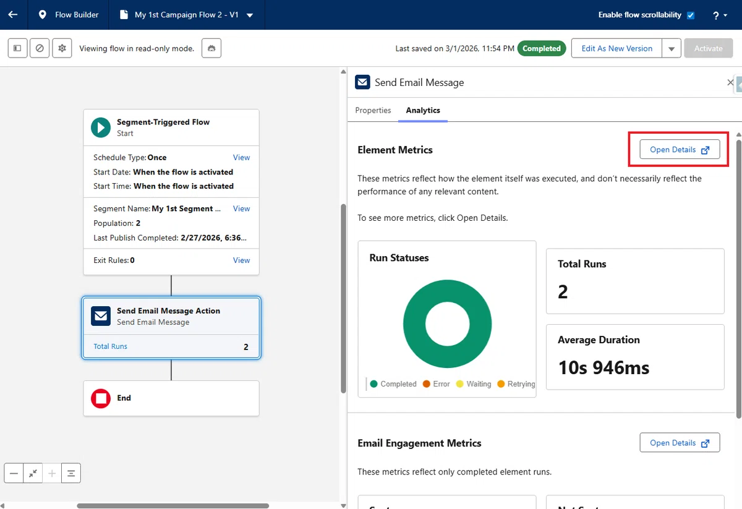
Task: Click the Run Statuses heading
Action: 399,258
